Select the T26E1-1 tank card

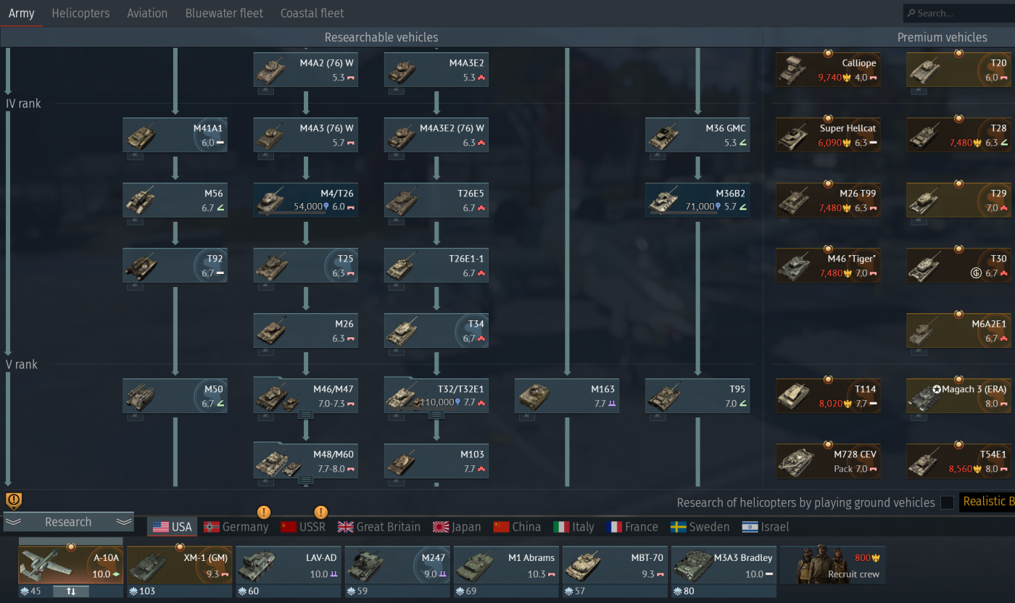click(436, 265)
